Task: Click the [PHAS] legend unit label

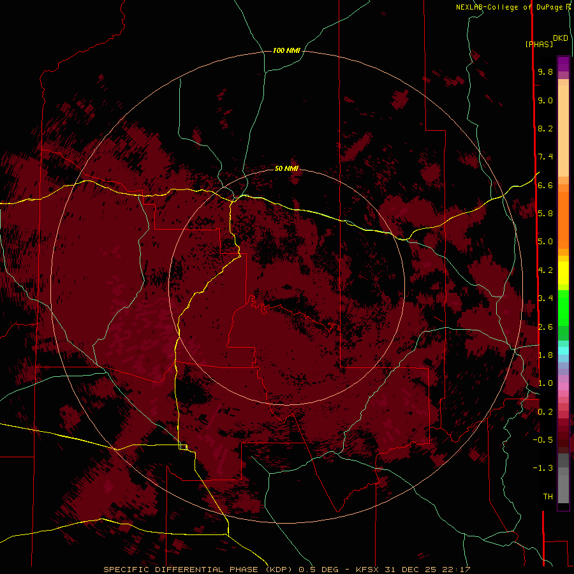Action: (539, 44)
